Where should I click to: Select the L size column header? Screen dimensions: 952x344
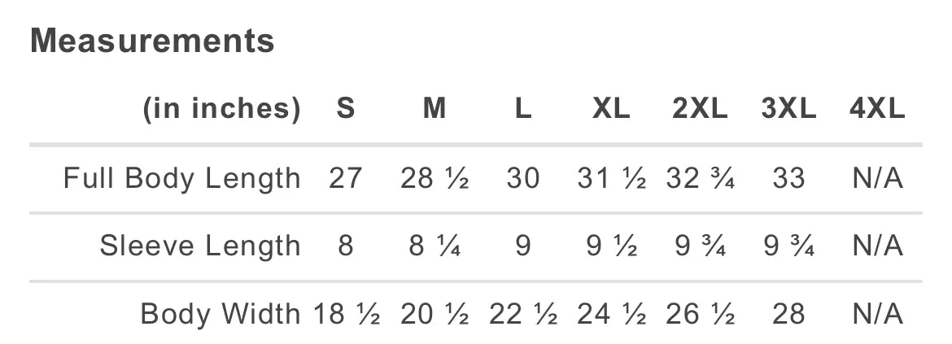pyautogui.click(x=522, y=109)
